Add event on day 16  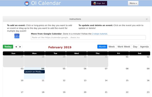(x=140, y=85)
